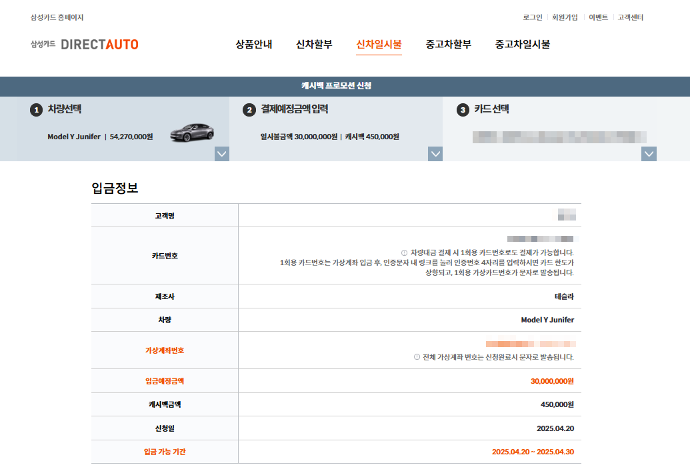
Task: Click the 입금예정금액 row label
Action: coord(165,381)
